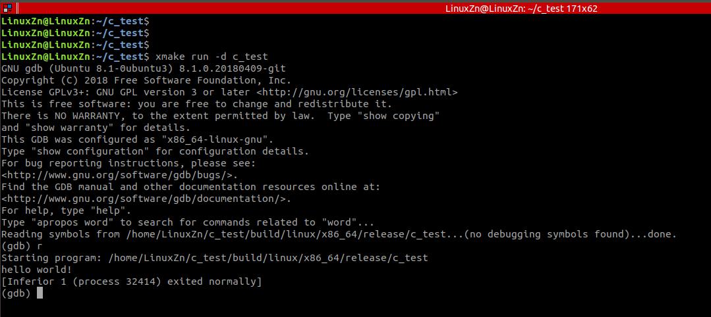Viewport: 711px width, 317px height.
Task: Click the 'Reading symbols from' line
Action: coord(339,234)
